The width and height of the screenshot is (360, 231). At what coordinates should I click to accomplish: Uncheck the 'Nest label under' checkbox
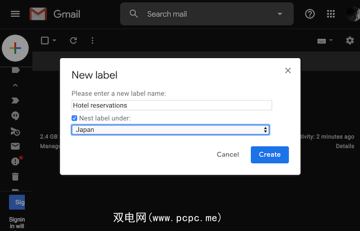[x=75, y=118]
